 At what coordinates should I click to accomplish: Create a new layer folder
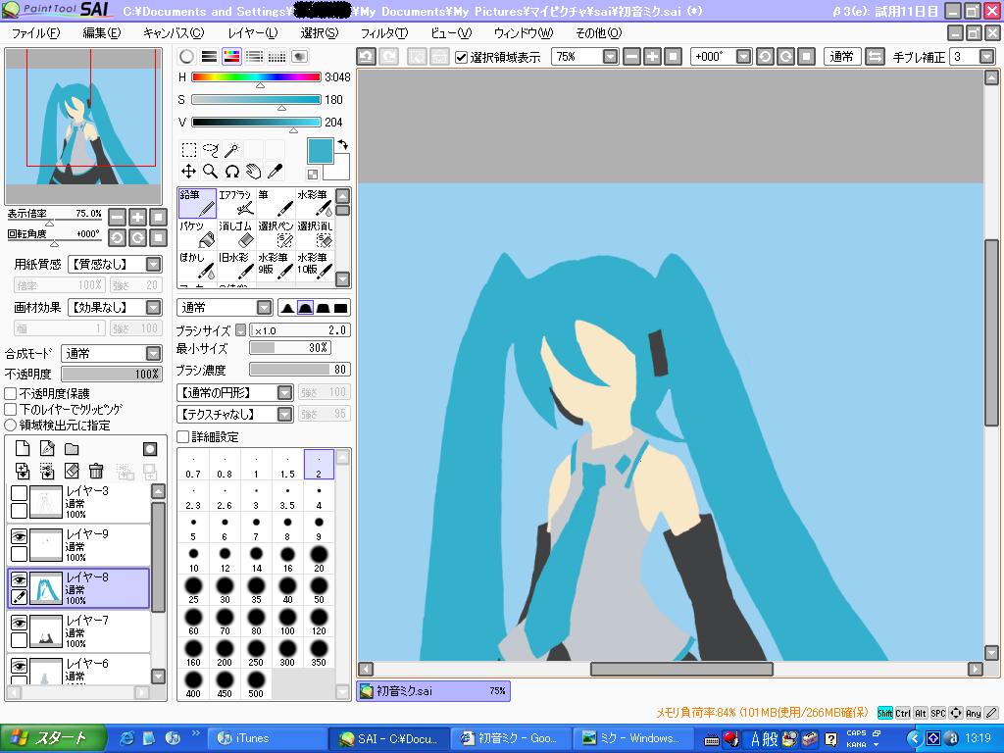coord(71,449)
